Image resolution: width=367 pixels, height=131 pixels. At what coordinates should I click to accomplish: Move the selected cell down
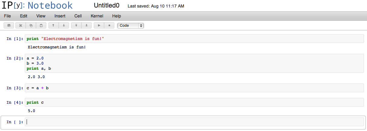(64, 26)
